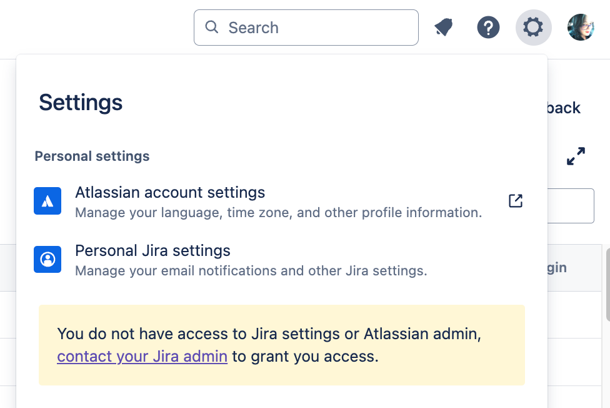Click the full-screen expand arrows icon
This screenshot has height=408, width=610.
click(576, 156)
